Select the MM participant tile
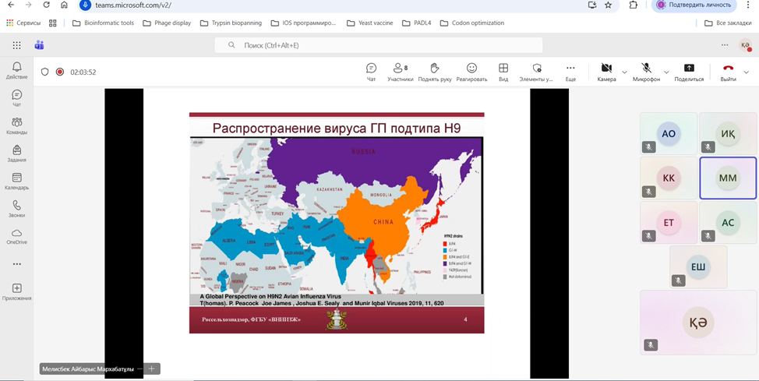The width and height of the screenshot is (759, 381). [x=728, y=178]
